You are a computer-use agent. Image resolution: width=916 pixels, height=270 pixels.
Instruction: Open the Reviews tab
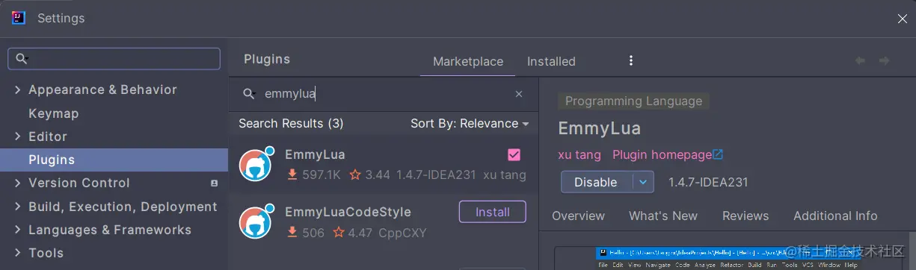(x=746, y=216)
